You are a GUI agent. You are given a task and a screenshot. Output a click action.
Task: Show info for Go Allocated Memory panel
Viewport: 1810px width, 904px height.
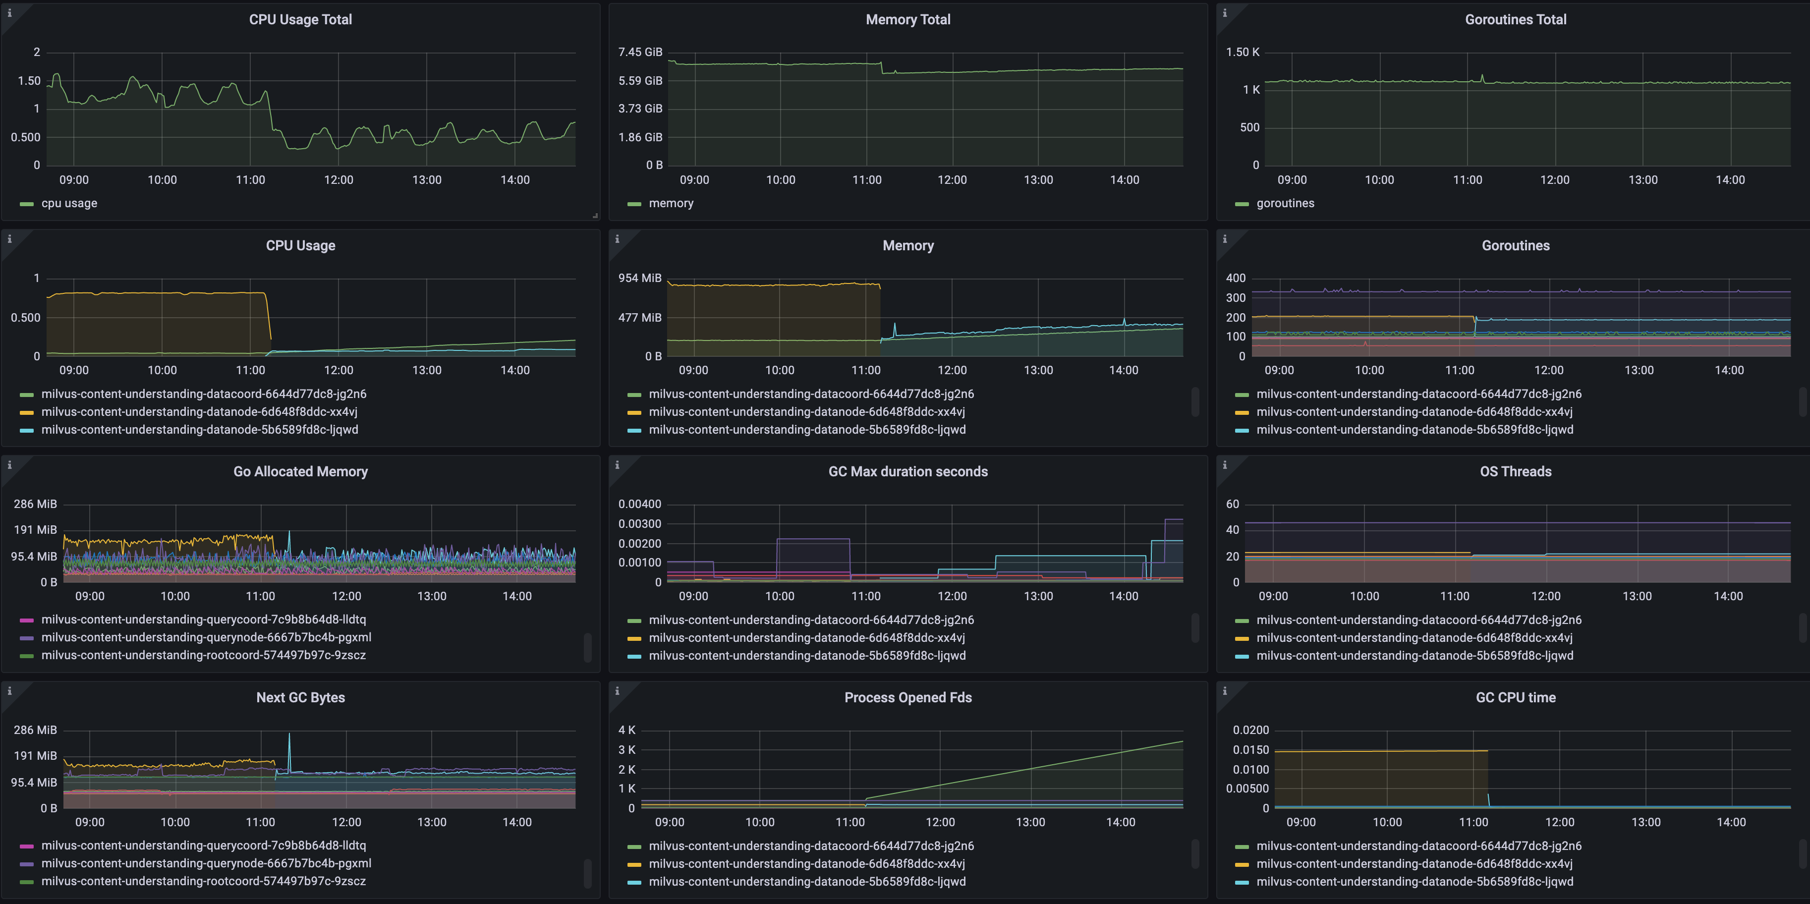9,466
